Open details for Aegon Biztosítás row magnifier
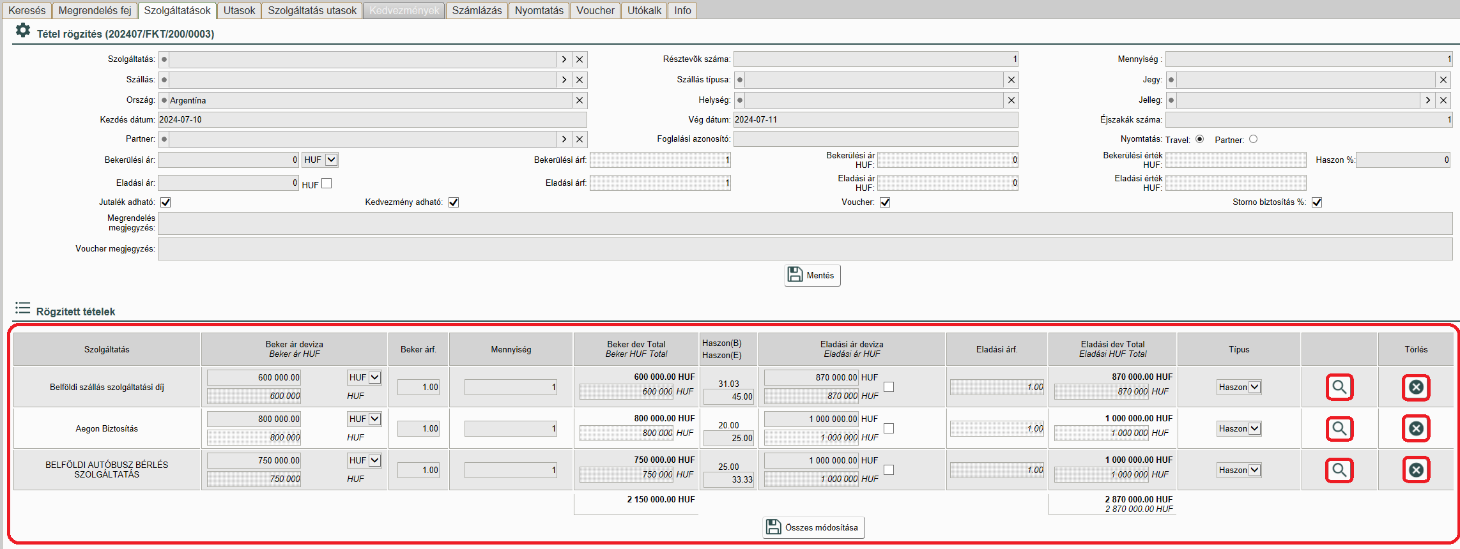The width and height of the screenshot is (1460, 549). (x=1339, y=428)
